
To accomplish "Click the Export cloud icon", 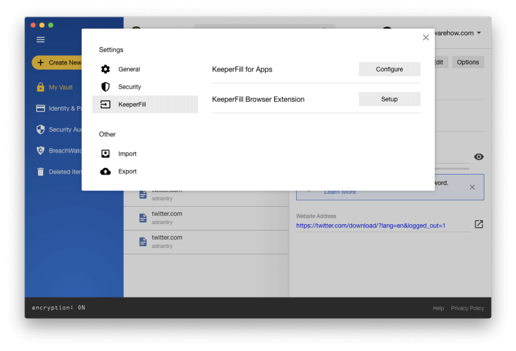I will (x=105, y=171).
